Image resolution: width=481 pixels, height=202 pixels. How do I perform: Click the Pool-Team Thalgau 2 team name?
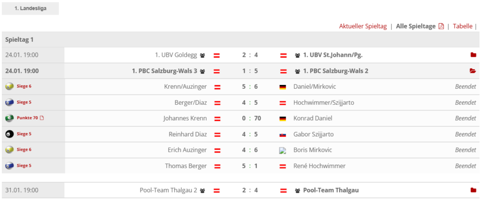(169, 190)
